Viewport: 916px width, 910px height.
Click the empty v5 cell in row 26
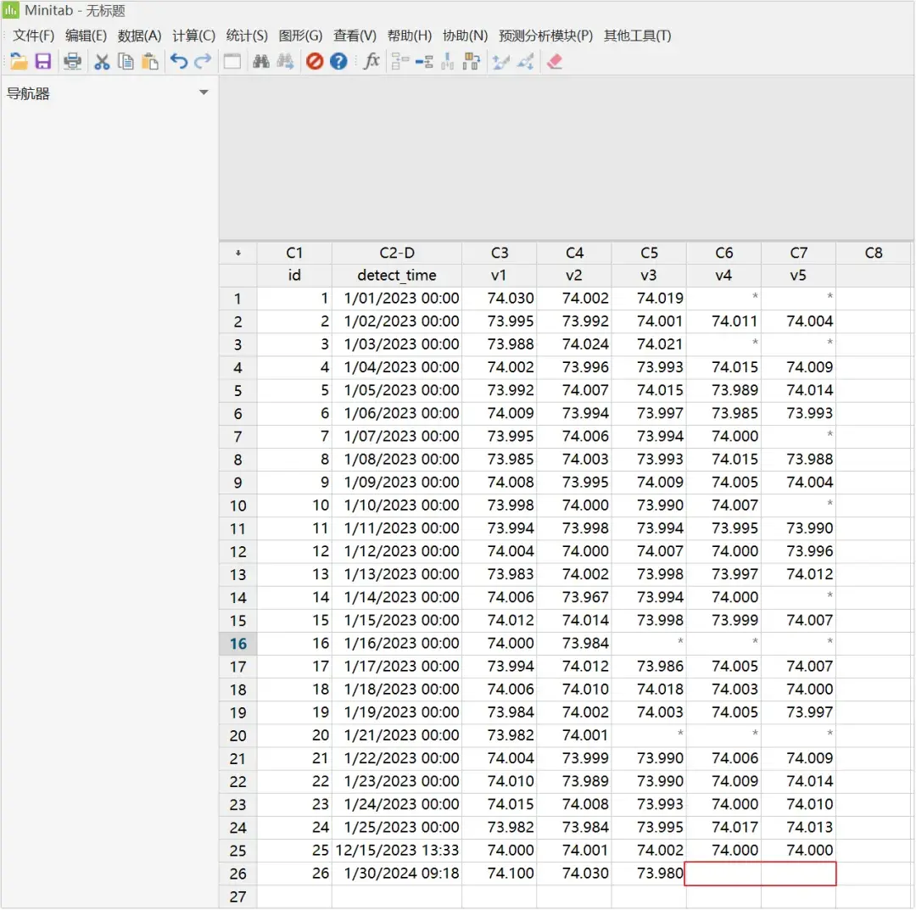(799, 874)
